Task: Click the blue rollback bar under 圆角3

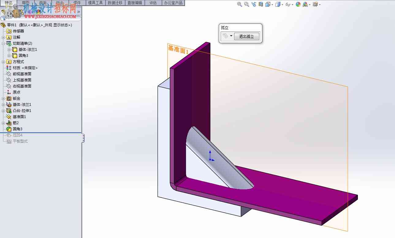Action: click(41, 133)
